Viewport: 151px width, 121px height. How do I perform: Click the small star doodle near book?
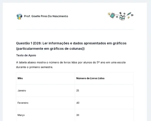click(129, 17)
